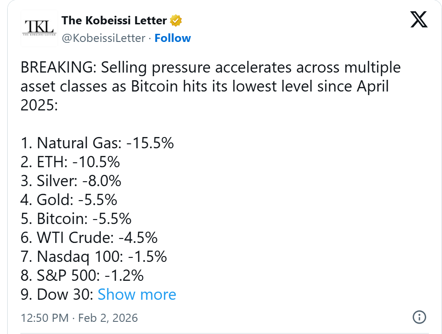Click the WTI Crude -4.5% entry
The height and width of the screenshot is (334, 442).
(x=89, y=238)
